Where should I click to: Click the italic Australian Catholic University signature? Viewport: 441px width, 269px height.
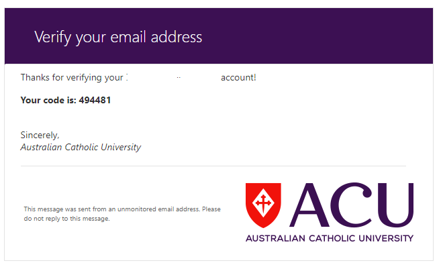tap(81, 147)
